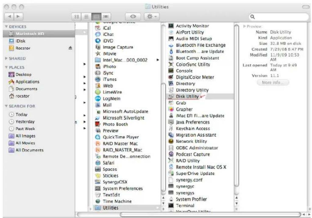Select the Keychain Access icon
The width and height of the screenshot is (312, 218).
pyautogui.click(x=171, y=129)
